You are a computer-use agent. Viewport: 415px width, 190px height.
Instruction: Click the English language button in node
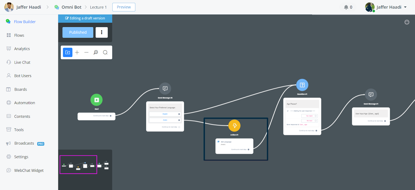[165, 114]
